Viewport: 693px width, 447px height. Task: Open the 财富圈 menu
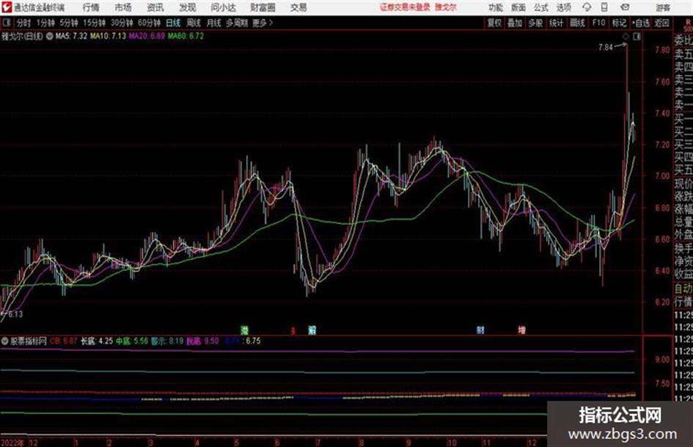[x=263, y=7]
